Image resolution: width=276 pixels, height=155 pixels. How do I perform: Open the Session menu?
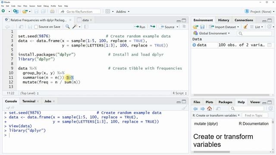[x=32, y=6]
